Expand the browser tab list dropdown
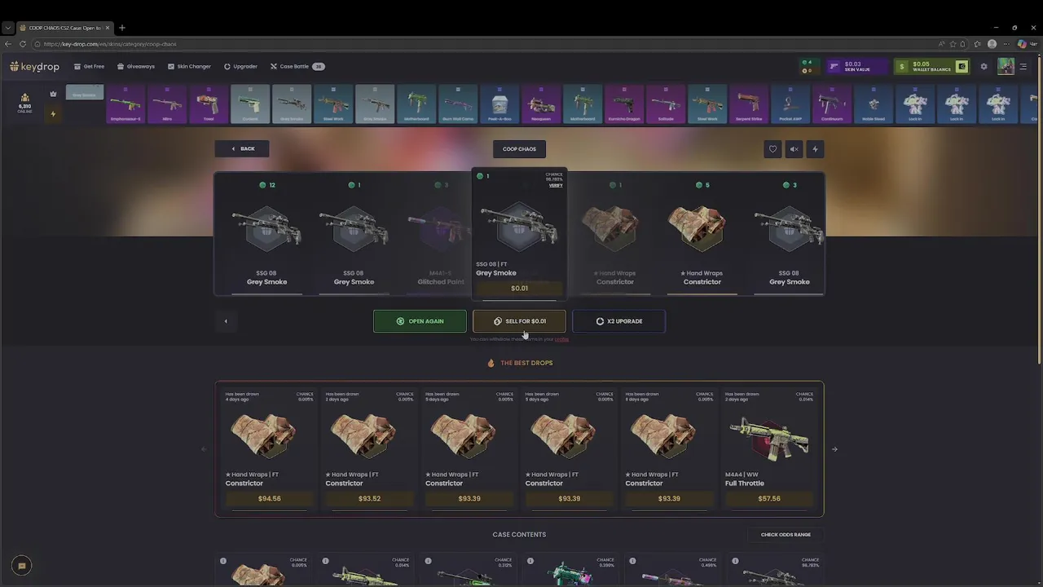 [8, 28]
